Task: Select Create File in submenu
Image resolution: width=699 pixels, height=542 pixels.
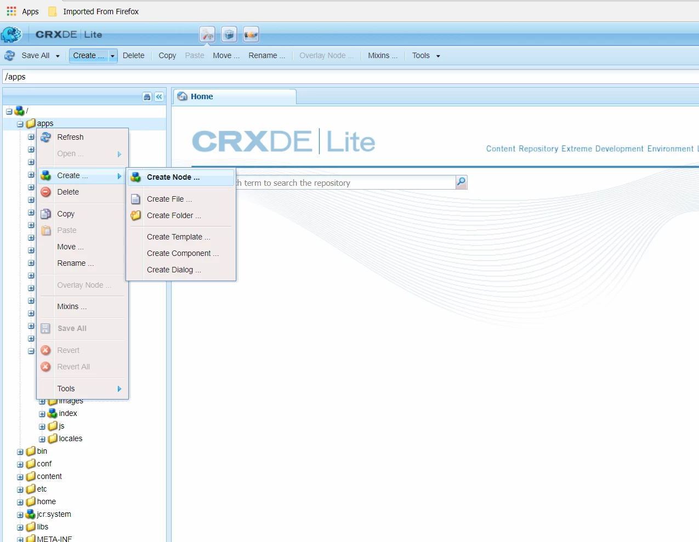Action: click(x=181, y=199)
